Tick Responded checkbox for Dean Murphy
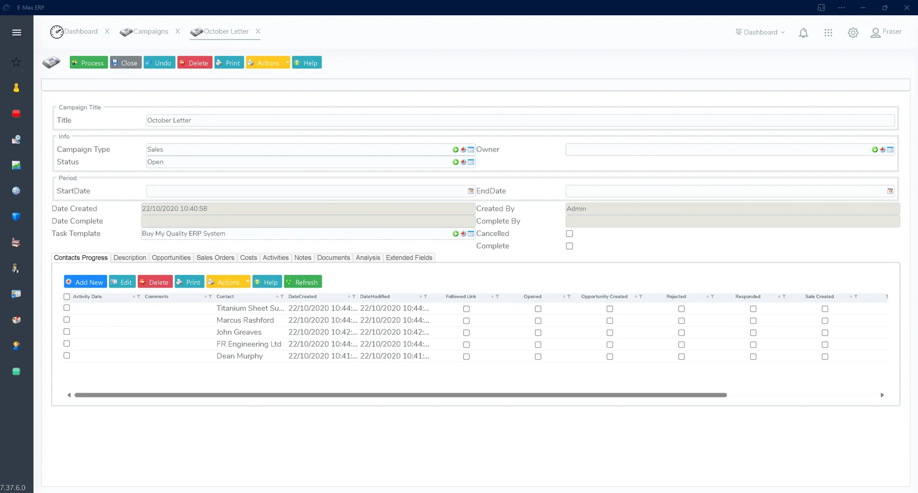The width and height of the screenshot is (918, 493). pos(753,357)
